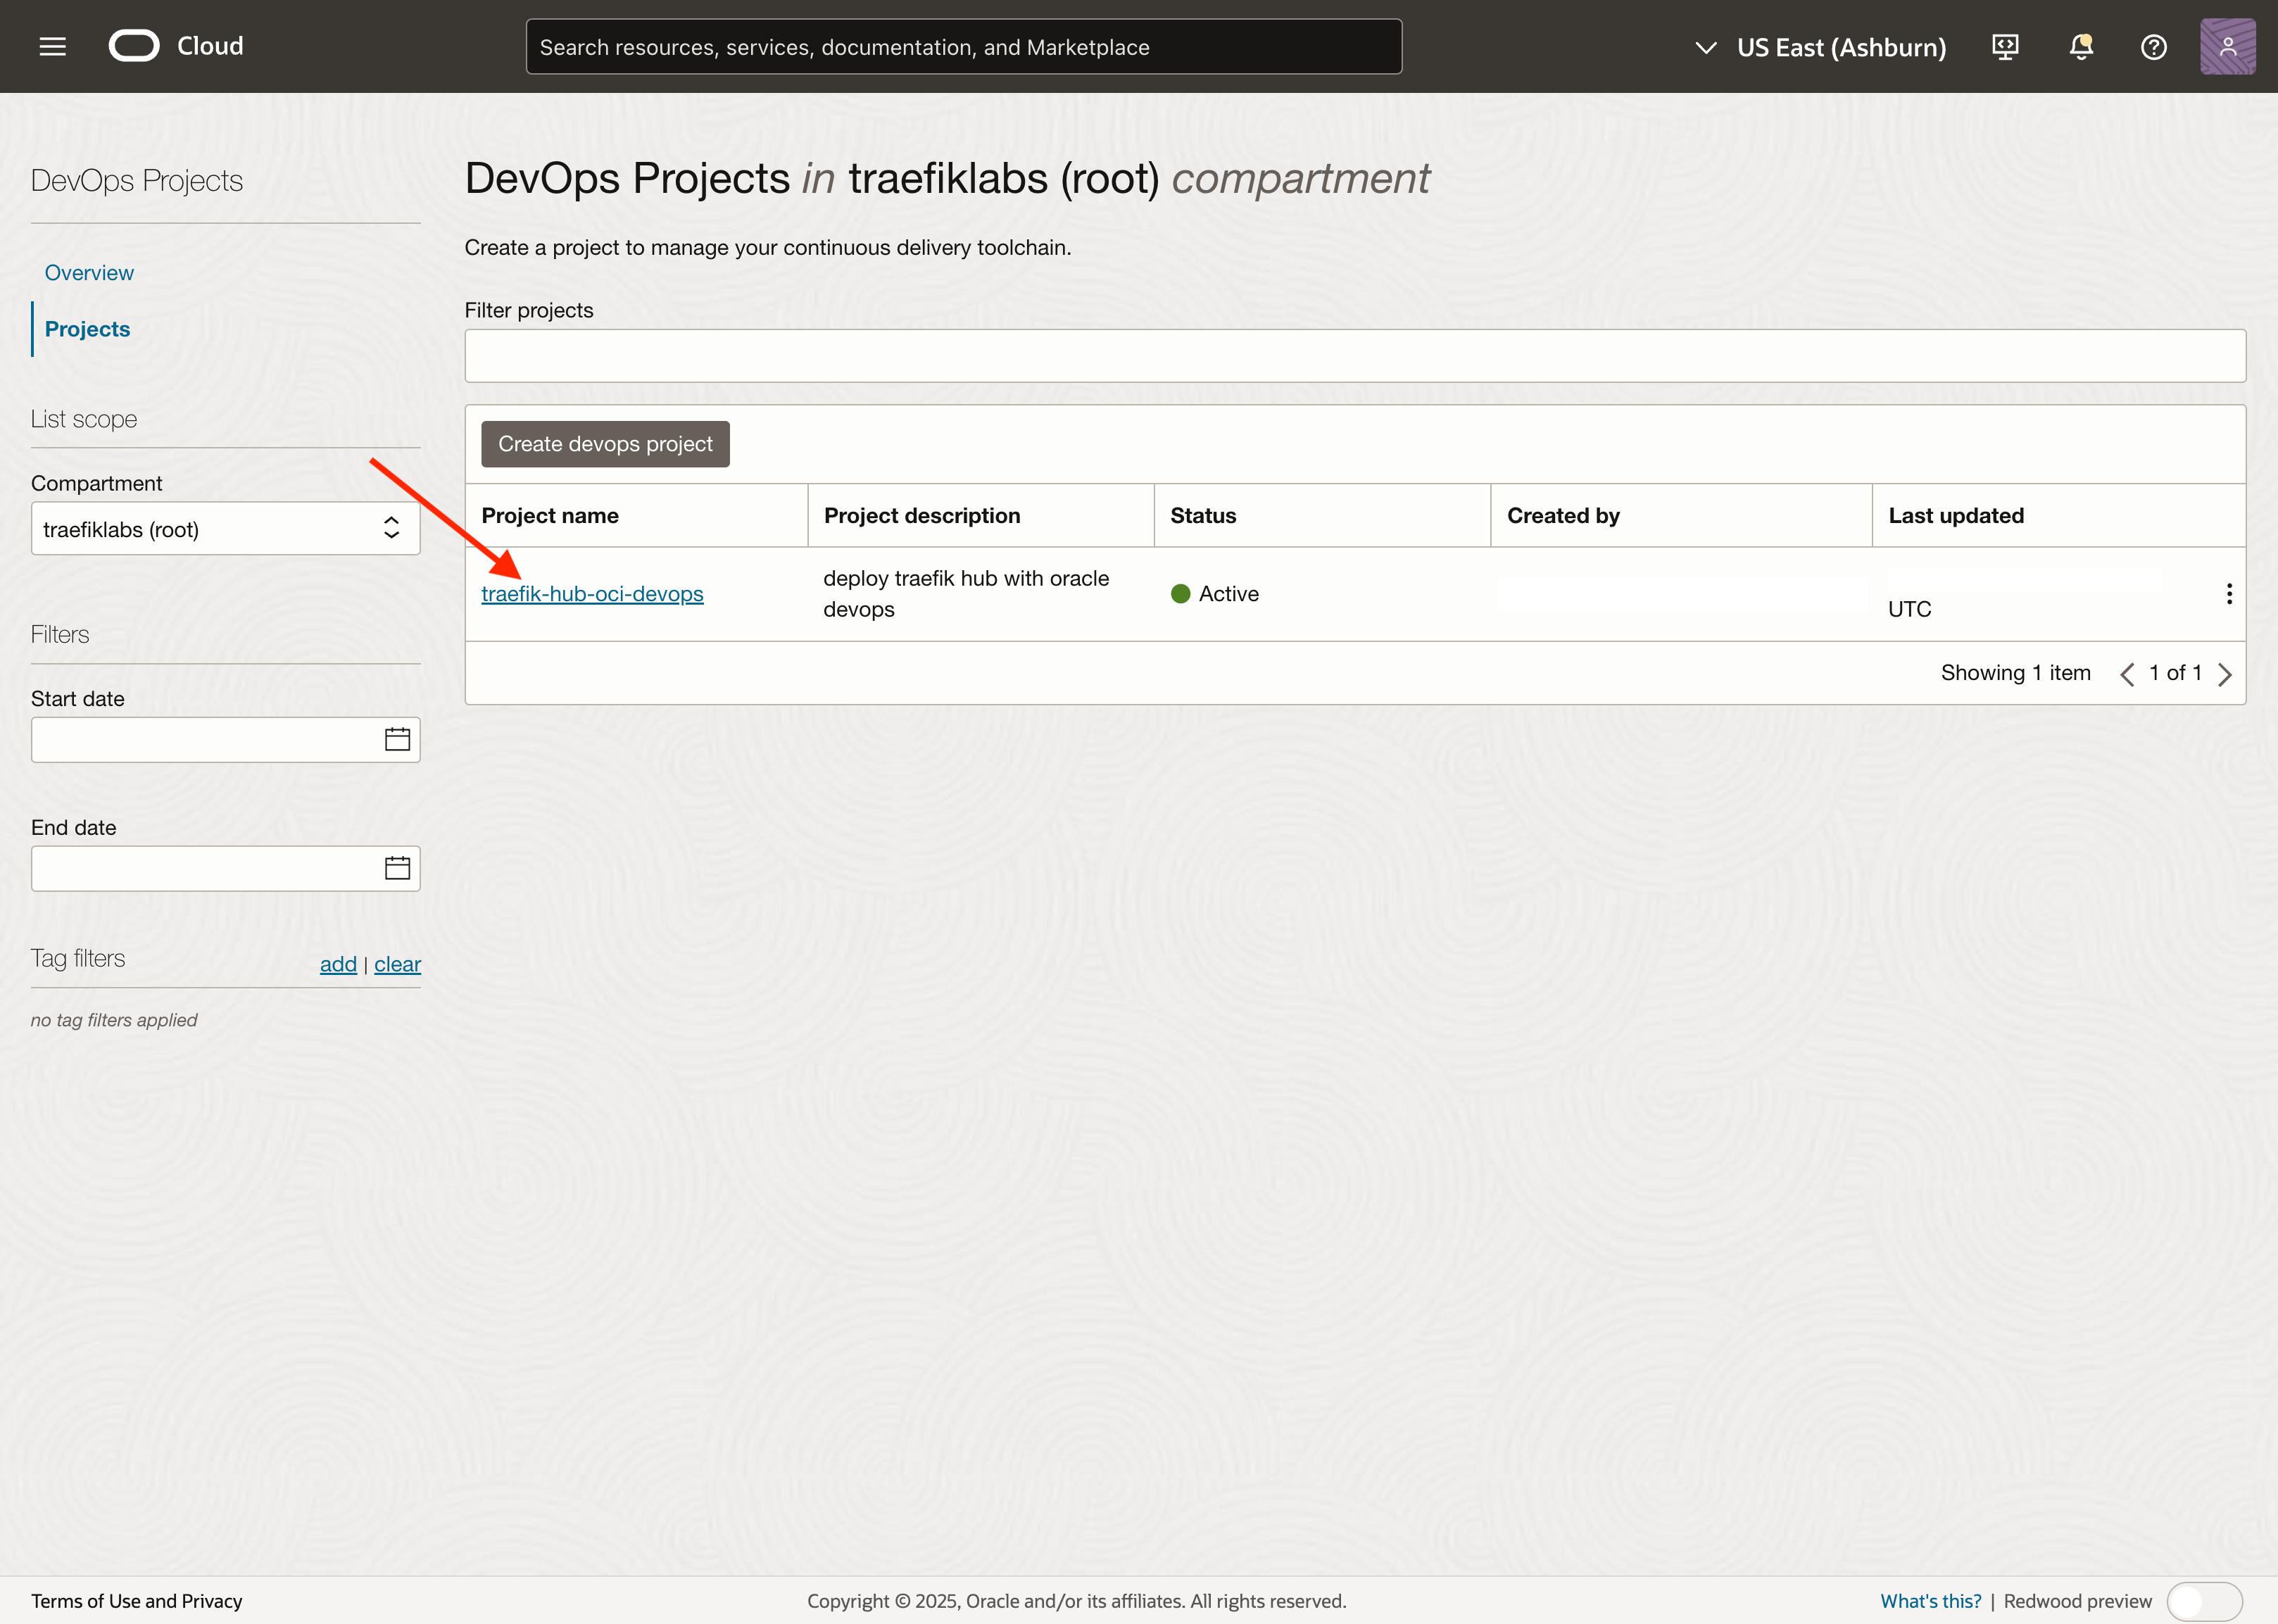Open the hamburger navigation menu
Image resolution: width=2278 pixels, height=1624 pixels.
point(52,47)
